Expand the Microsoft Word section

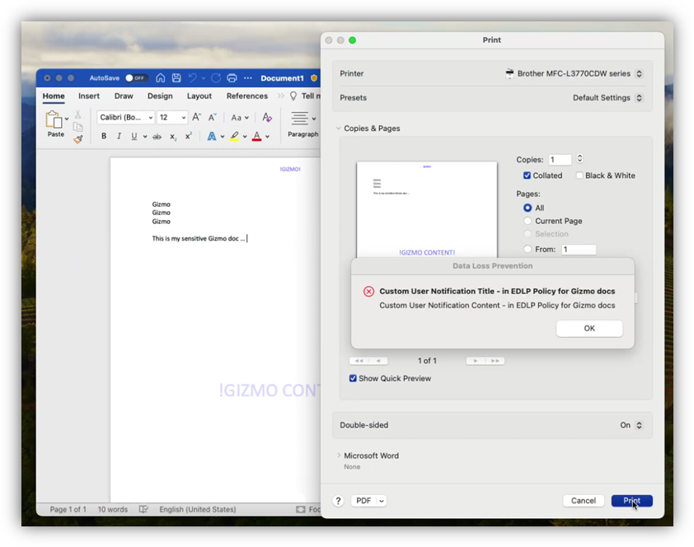click(x=339, y=456)
